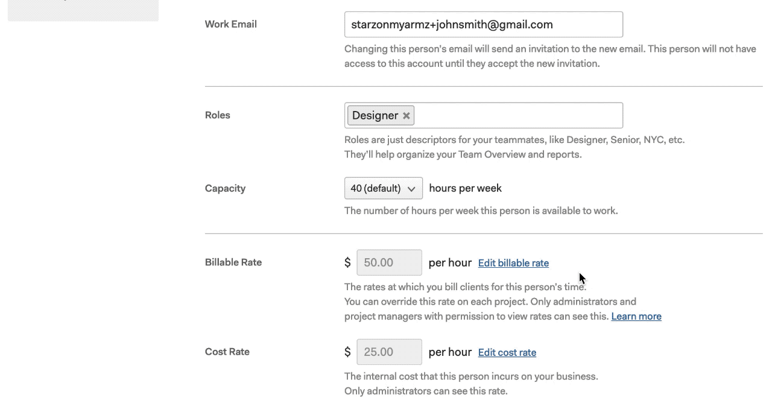The image size is (772, 409).
Task: Focus the Work Email input field
Action: click(x=484, y=25)
